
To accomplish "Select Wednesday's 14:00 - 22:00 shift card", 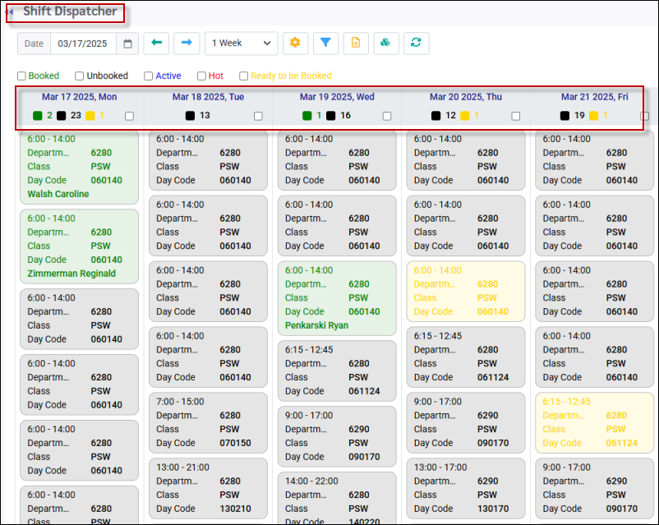I will (337, 498).
